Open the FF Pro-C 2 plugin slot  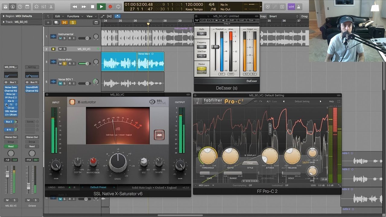(11, 98)
